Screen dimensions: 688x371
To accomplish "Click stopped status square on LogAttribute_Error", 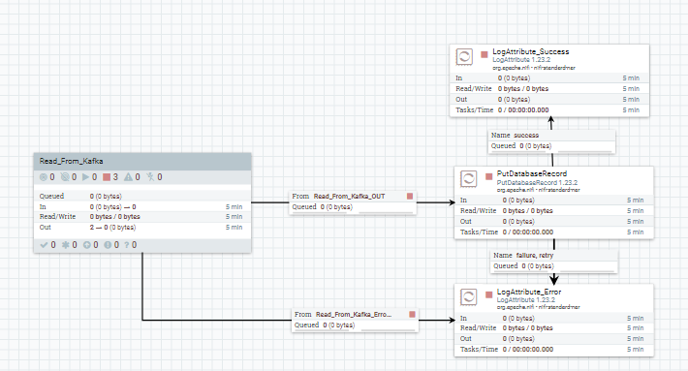I will pyautogui.click(x=488, y=294).
